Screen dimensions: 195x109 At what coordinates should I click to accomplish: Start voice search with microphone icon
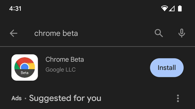tap(182, 33)
